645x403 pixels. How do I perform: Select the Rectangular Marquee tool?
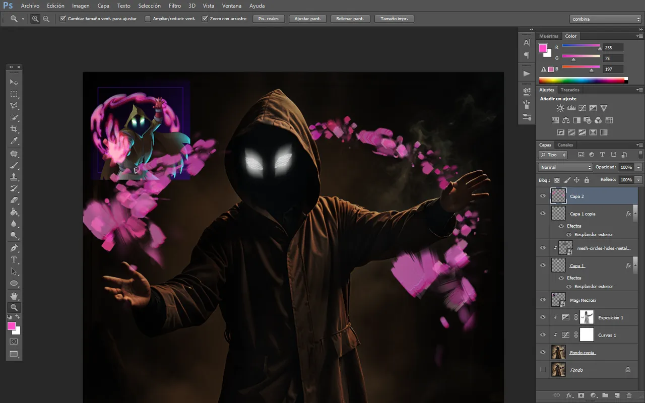(14, 94)
